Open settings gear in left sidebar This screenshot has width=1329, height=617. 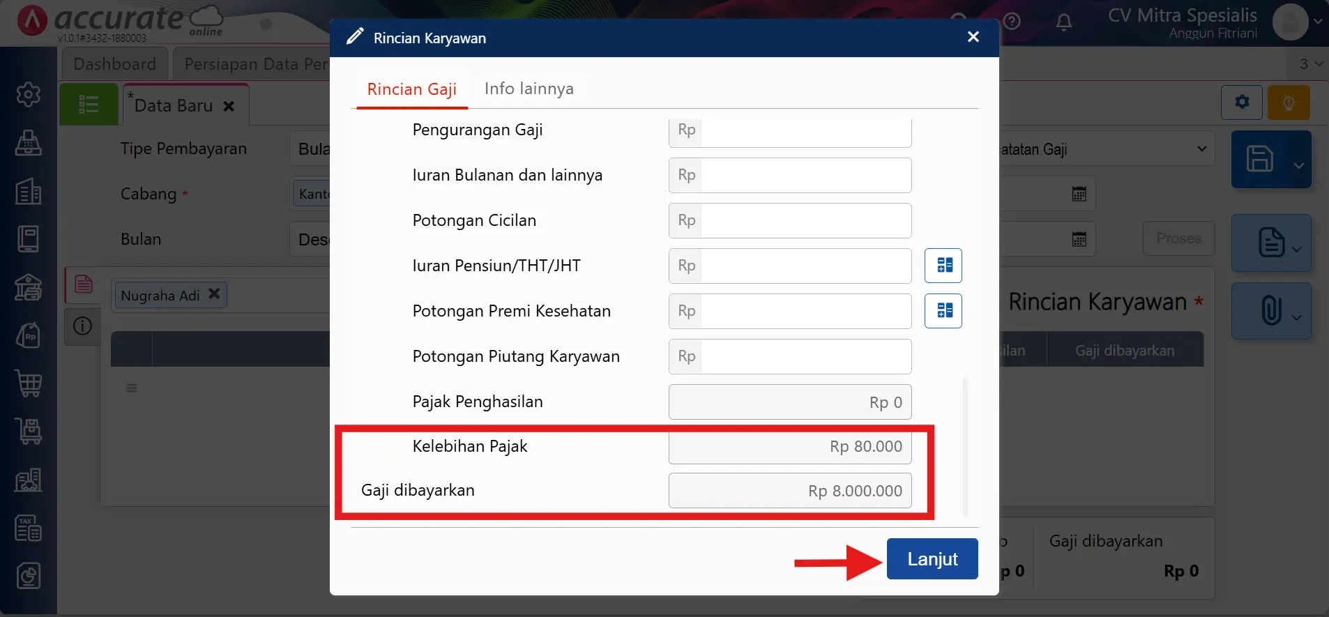pyautogui.click(x=29, y=94)
